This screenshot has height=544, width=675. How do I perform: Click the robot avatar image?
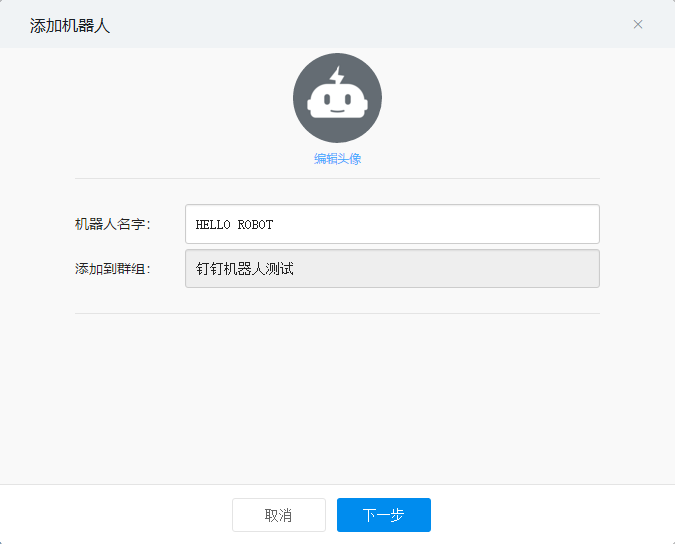[x=337, y=98]
